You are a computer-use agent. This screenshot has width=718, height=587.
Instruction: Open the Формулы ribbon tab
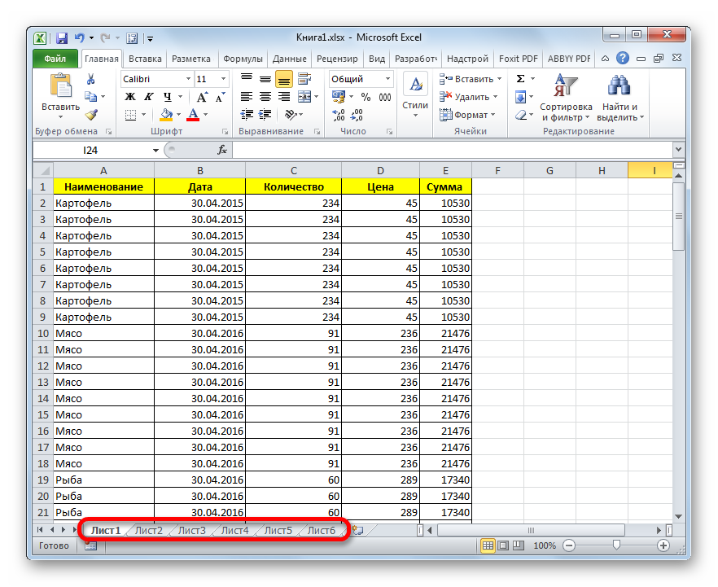click(243, 59)
